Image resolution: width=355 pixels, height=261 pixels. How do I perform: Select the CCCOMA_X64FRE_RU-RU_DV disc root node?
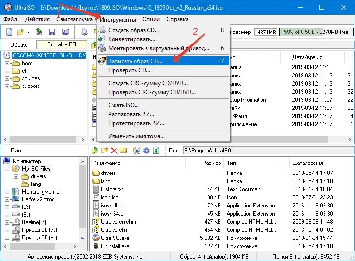coord(49,55)
